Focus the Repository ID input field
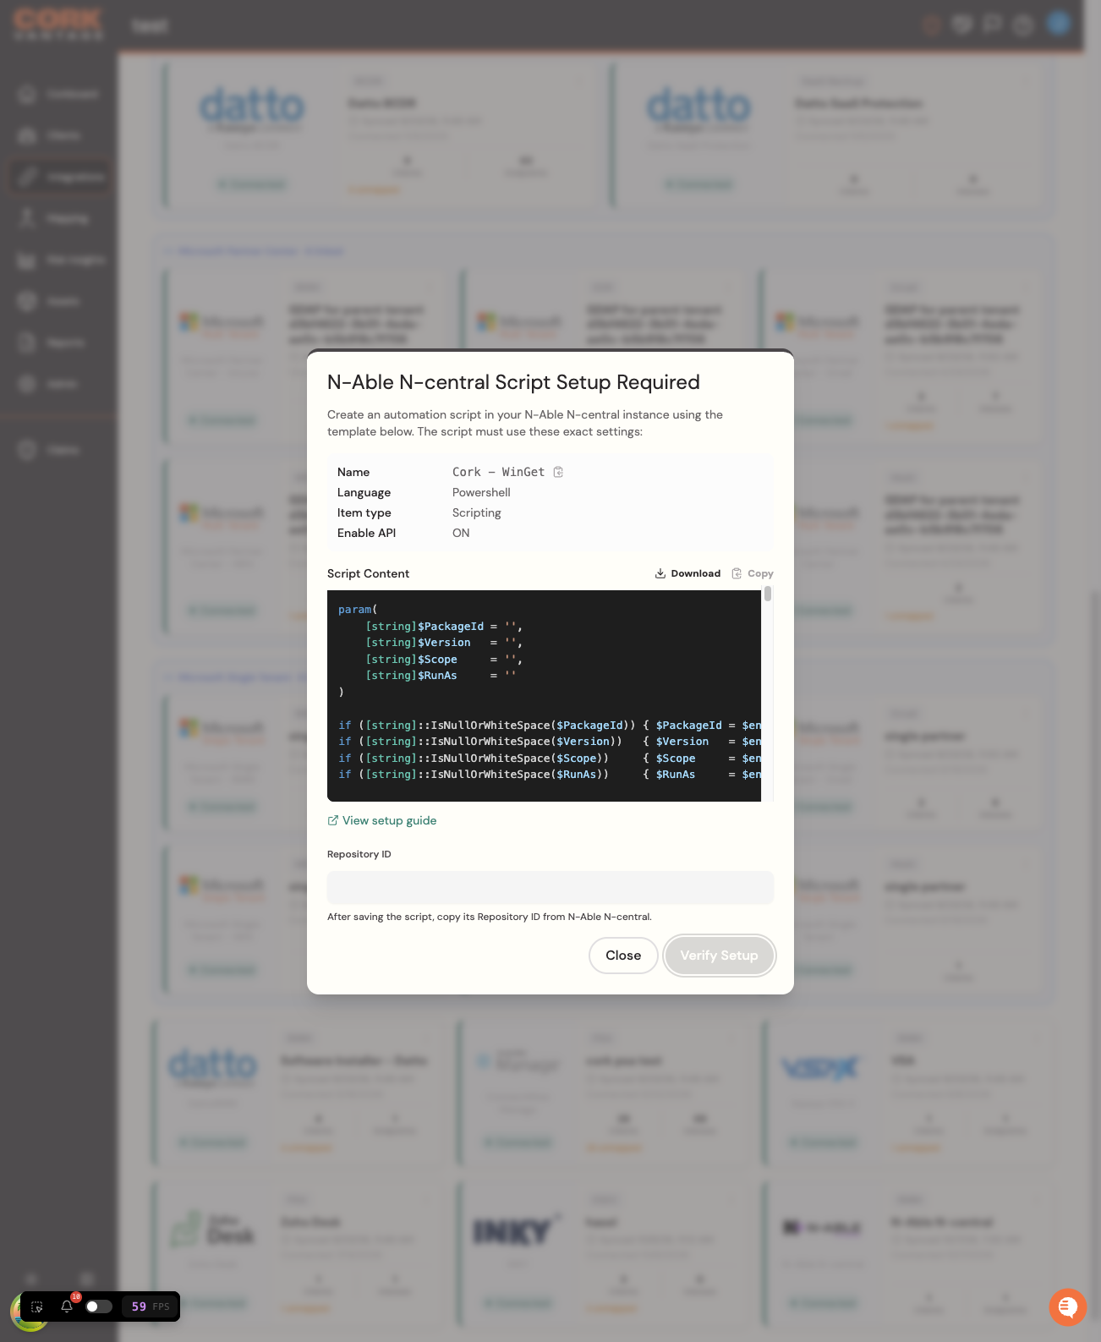 (x=550, y=888)
